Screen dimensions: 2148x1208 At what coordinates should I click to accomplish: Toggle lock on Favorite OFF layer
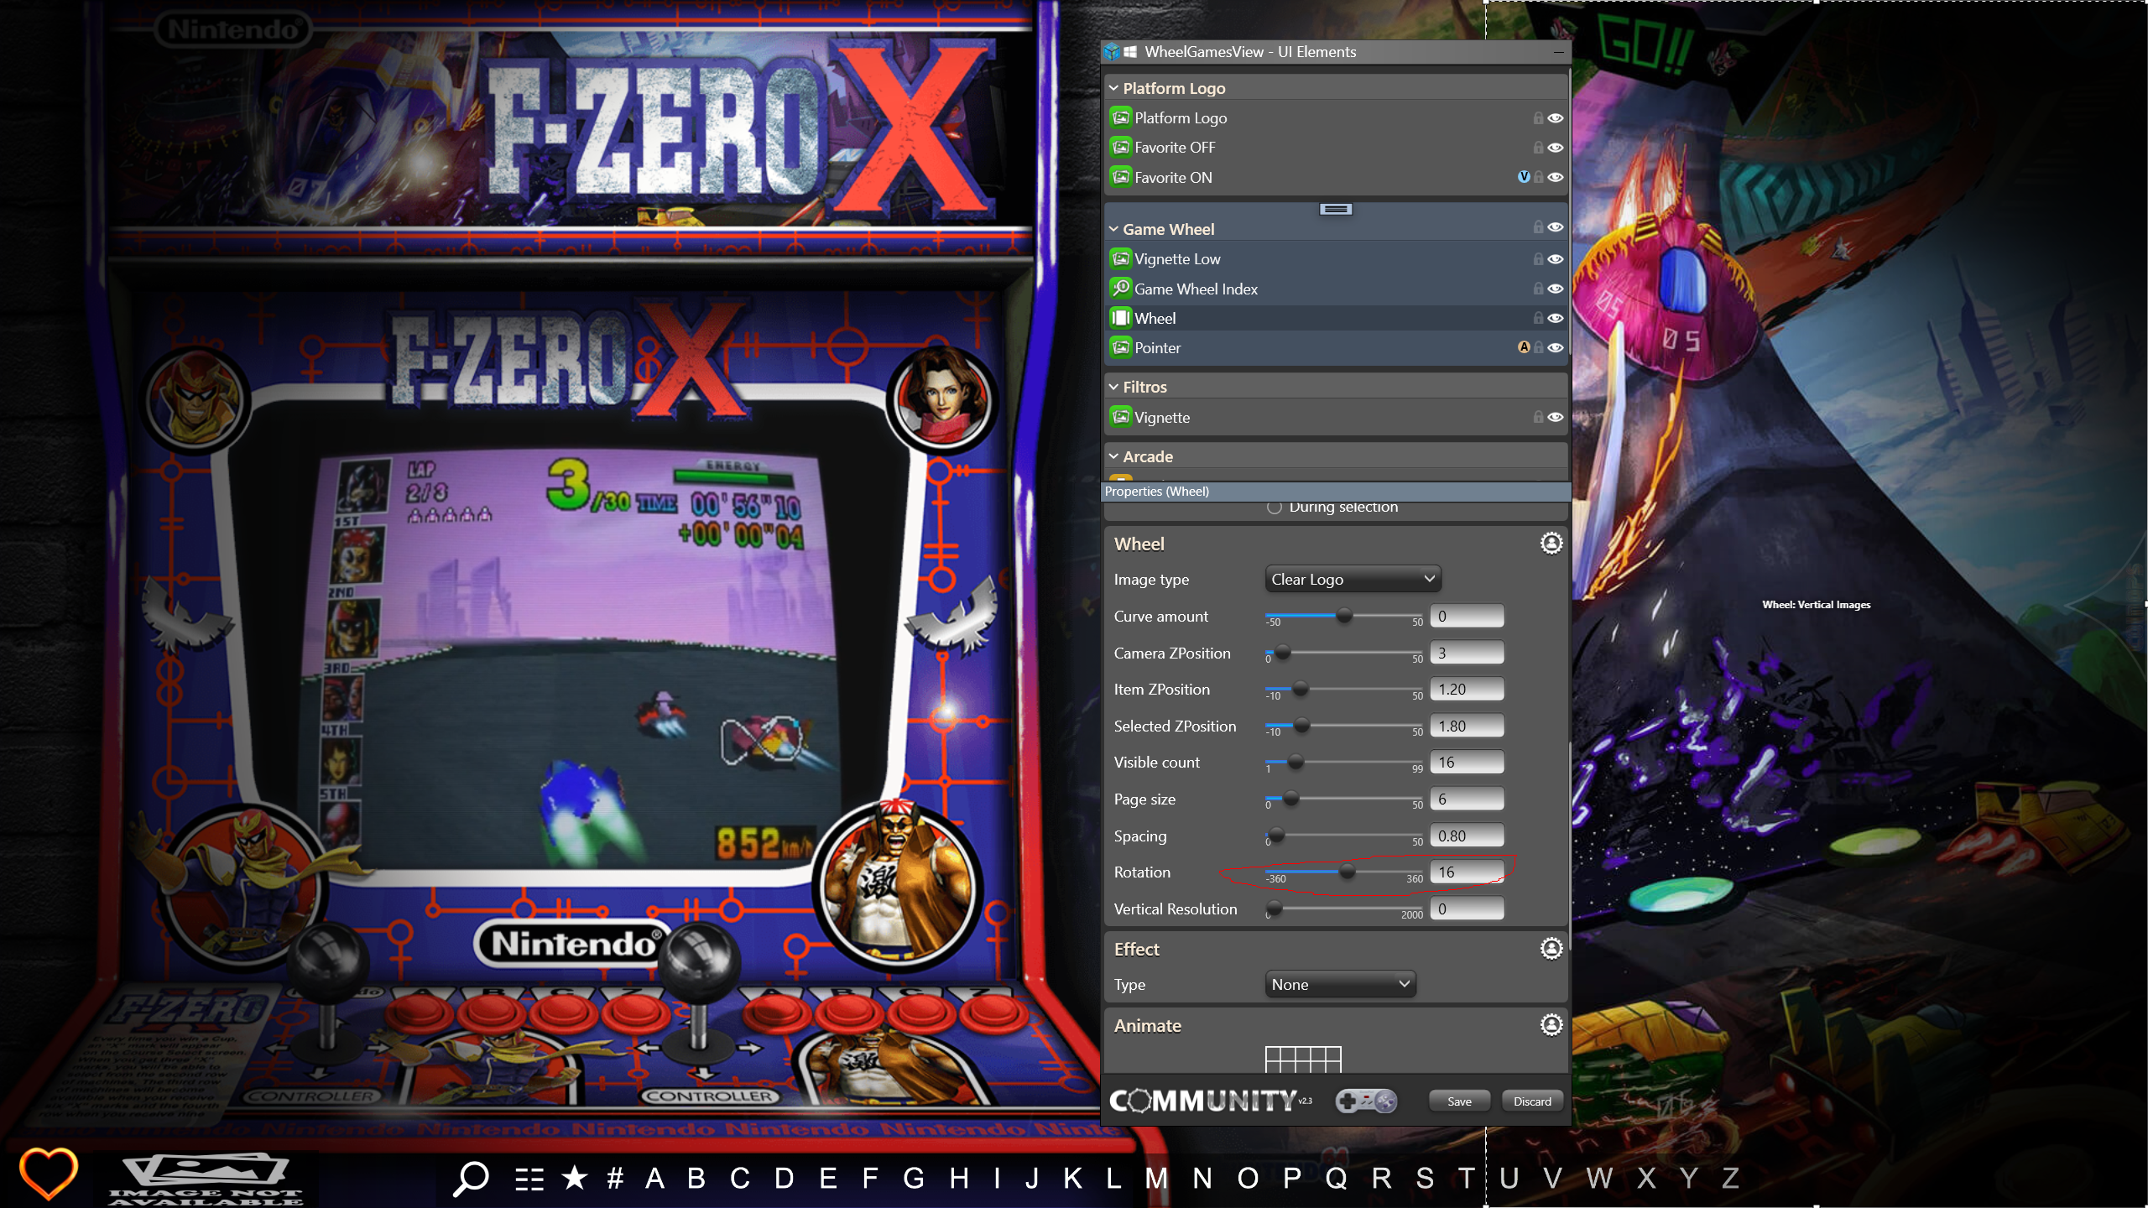click(x=1538, y=148)
